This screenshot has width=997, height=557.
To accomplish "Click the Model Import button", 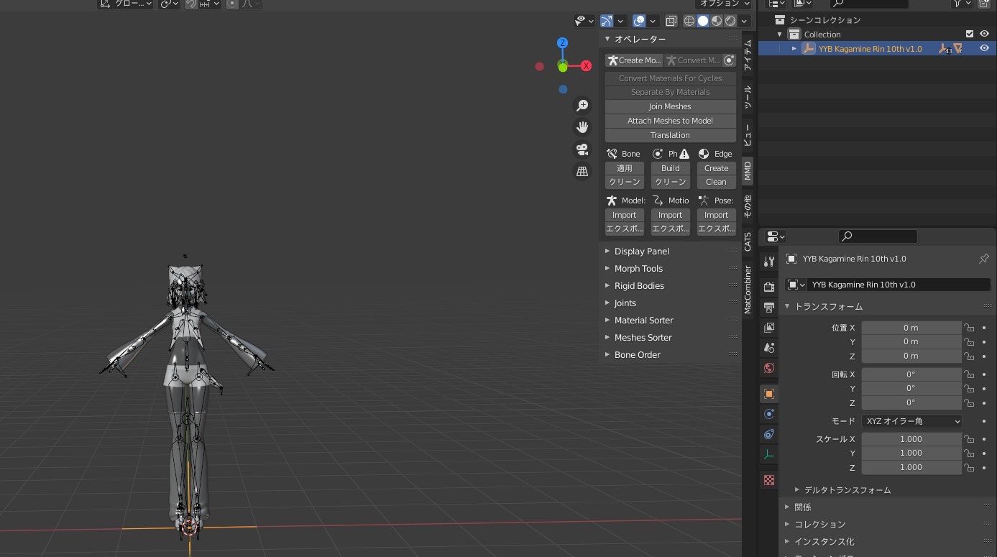I will coord(624,215).
